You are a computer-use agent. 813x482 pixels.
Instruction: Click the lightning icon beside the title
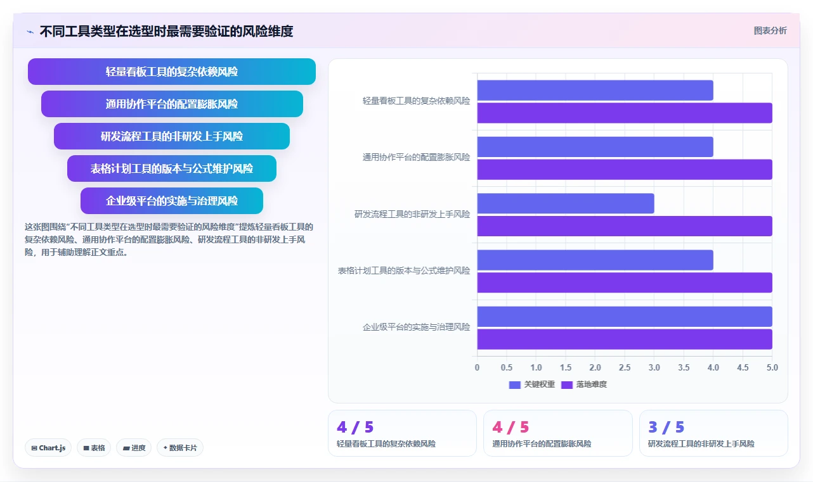point(30,32)
